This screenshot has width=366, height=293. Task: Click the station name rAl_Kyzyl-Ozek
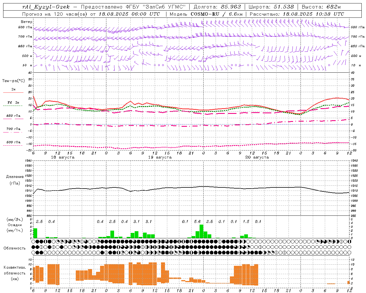(46, 7)
